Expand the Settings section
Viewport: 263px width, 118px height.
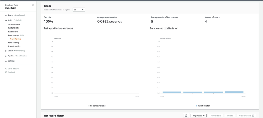6,61
